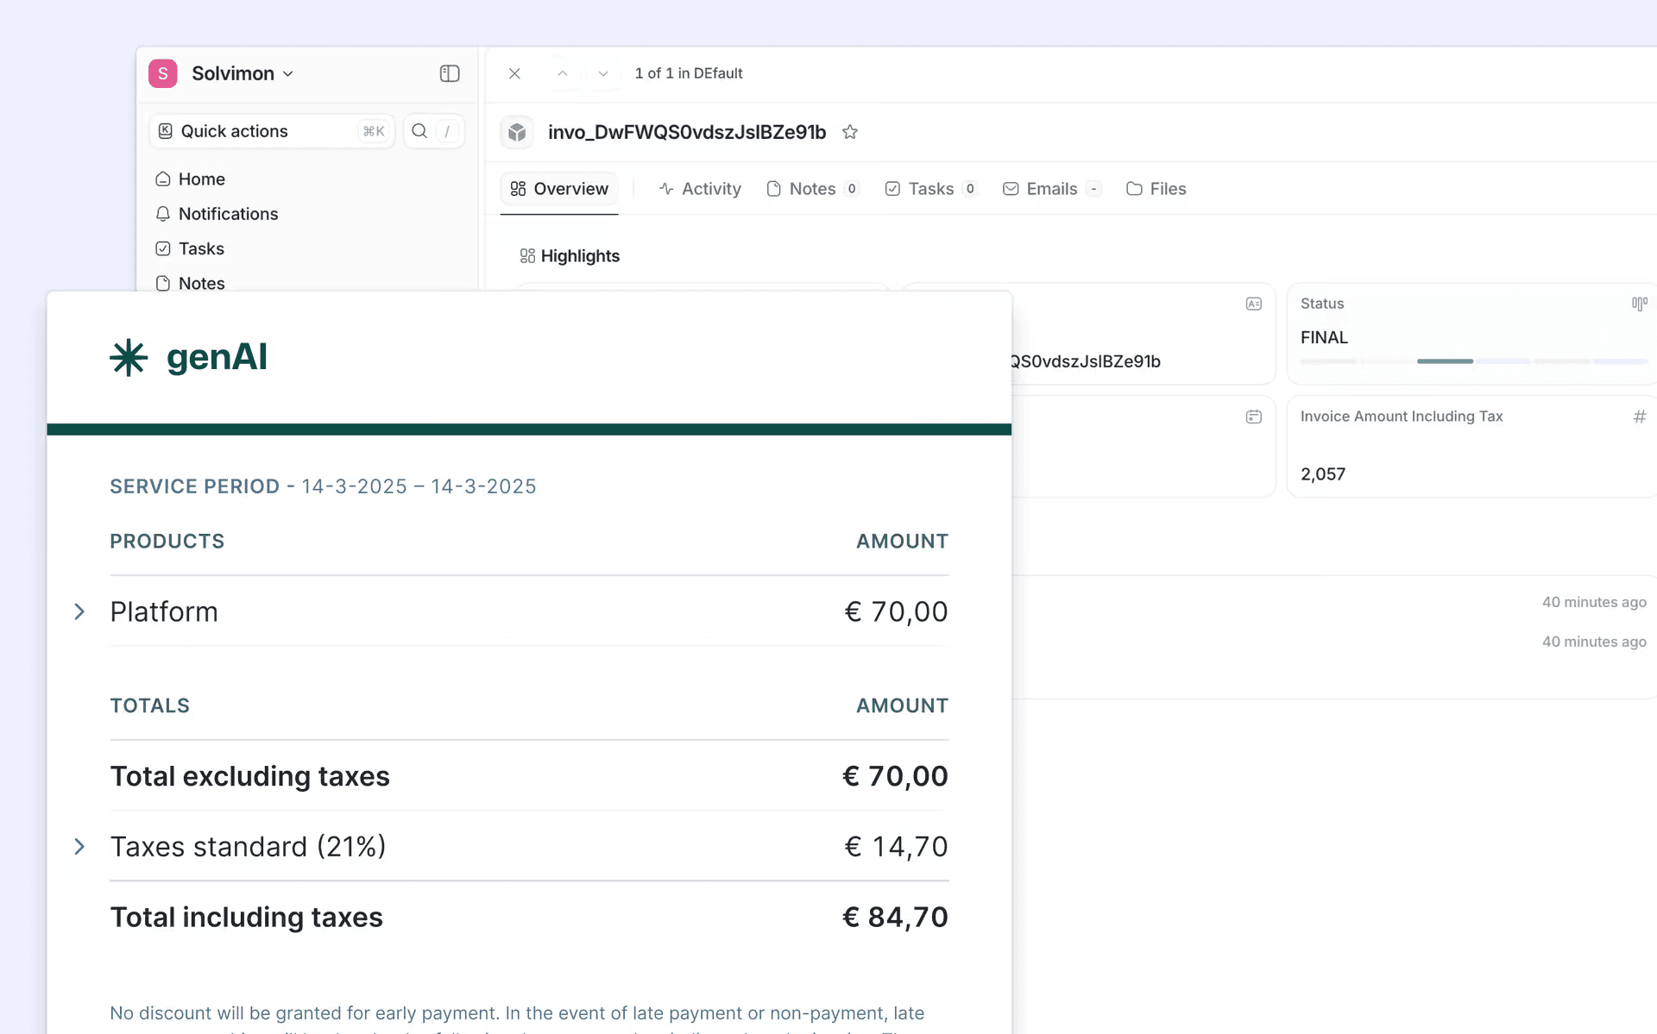
Task: Click the invoice cube object icon
Action: pos(517,132)
